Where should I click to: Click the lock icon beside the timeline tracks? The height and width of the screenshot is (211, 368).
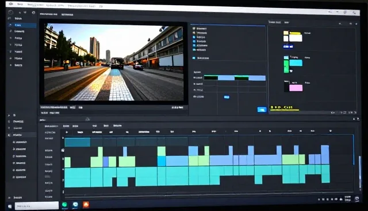[x=63, y=150]
